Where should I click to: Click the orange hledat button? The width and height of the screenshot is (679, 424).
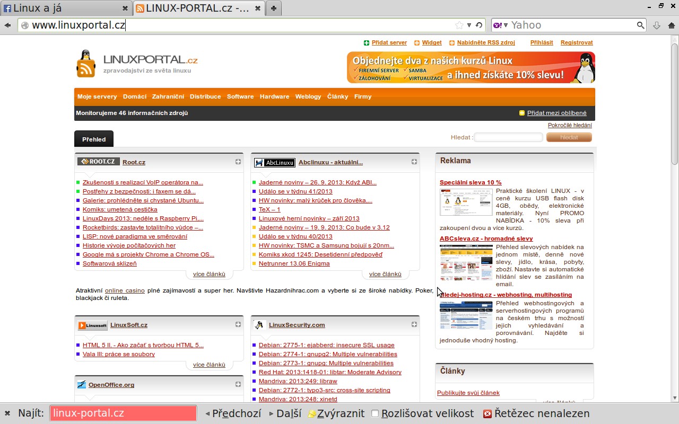569,137
